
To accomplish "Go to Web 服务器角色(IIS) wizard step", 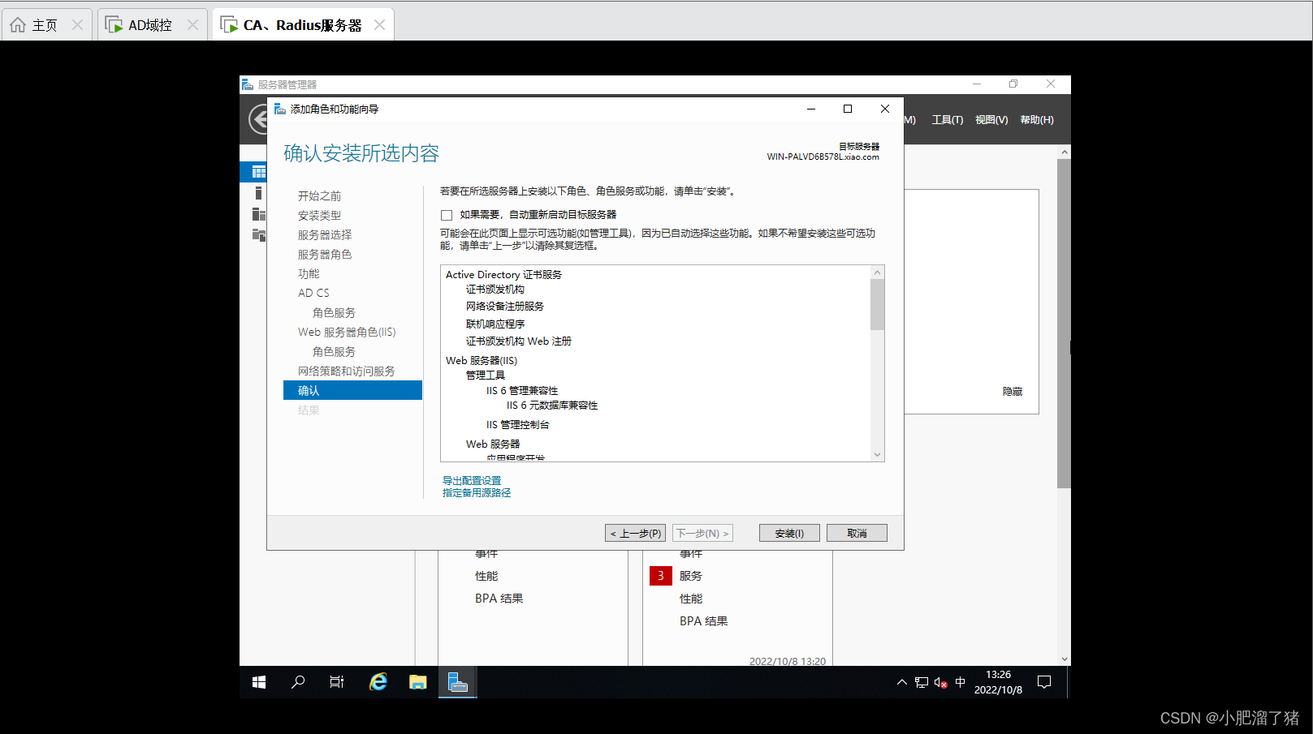I will point(347,333).
